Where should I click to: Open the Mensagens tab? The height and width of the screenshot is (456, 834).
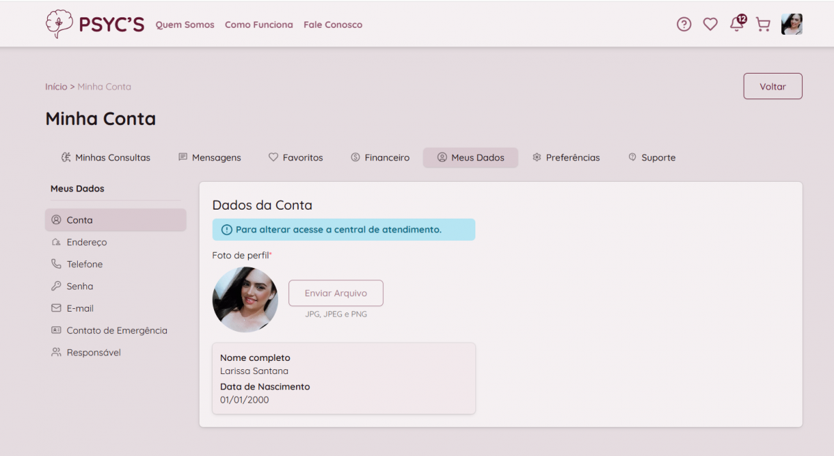click(x=210, y=158)
